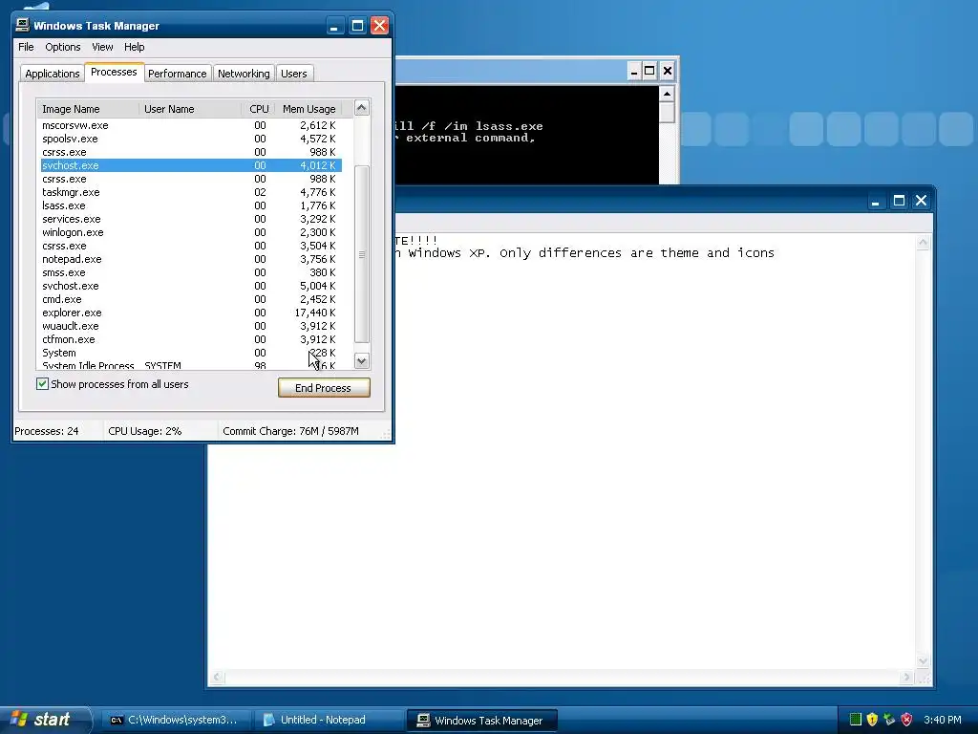Maximize the Notepad window

[x=899, y=201]
